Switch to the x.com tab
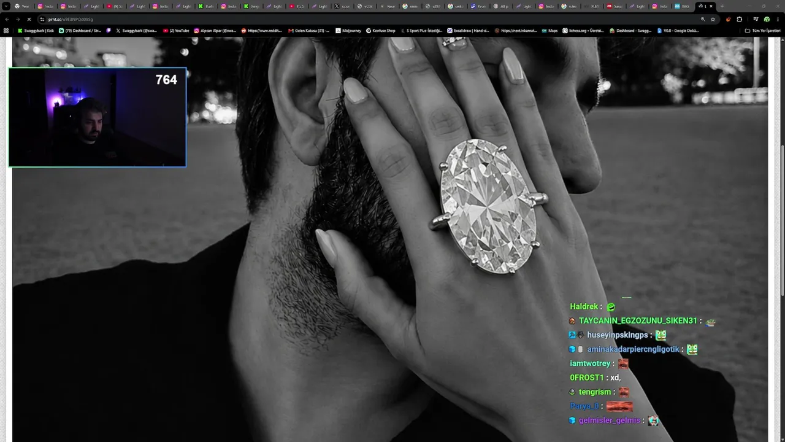The height and width of the screenshot is (442, 785). tap(343, 6)
